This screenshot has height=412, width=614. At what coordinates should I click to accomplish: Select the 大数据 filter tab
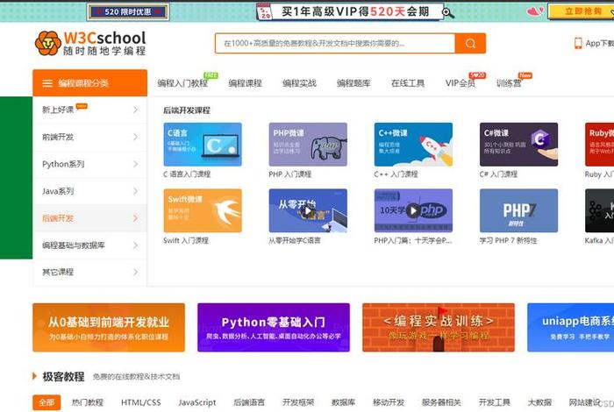[x=539, y=402]
